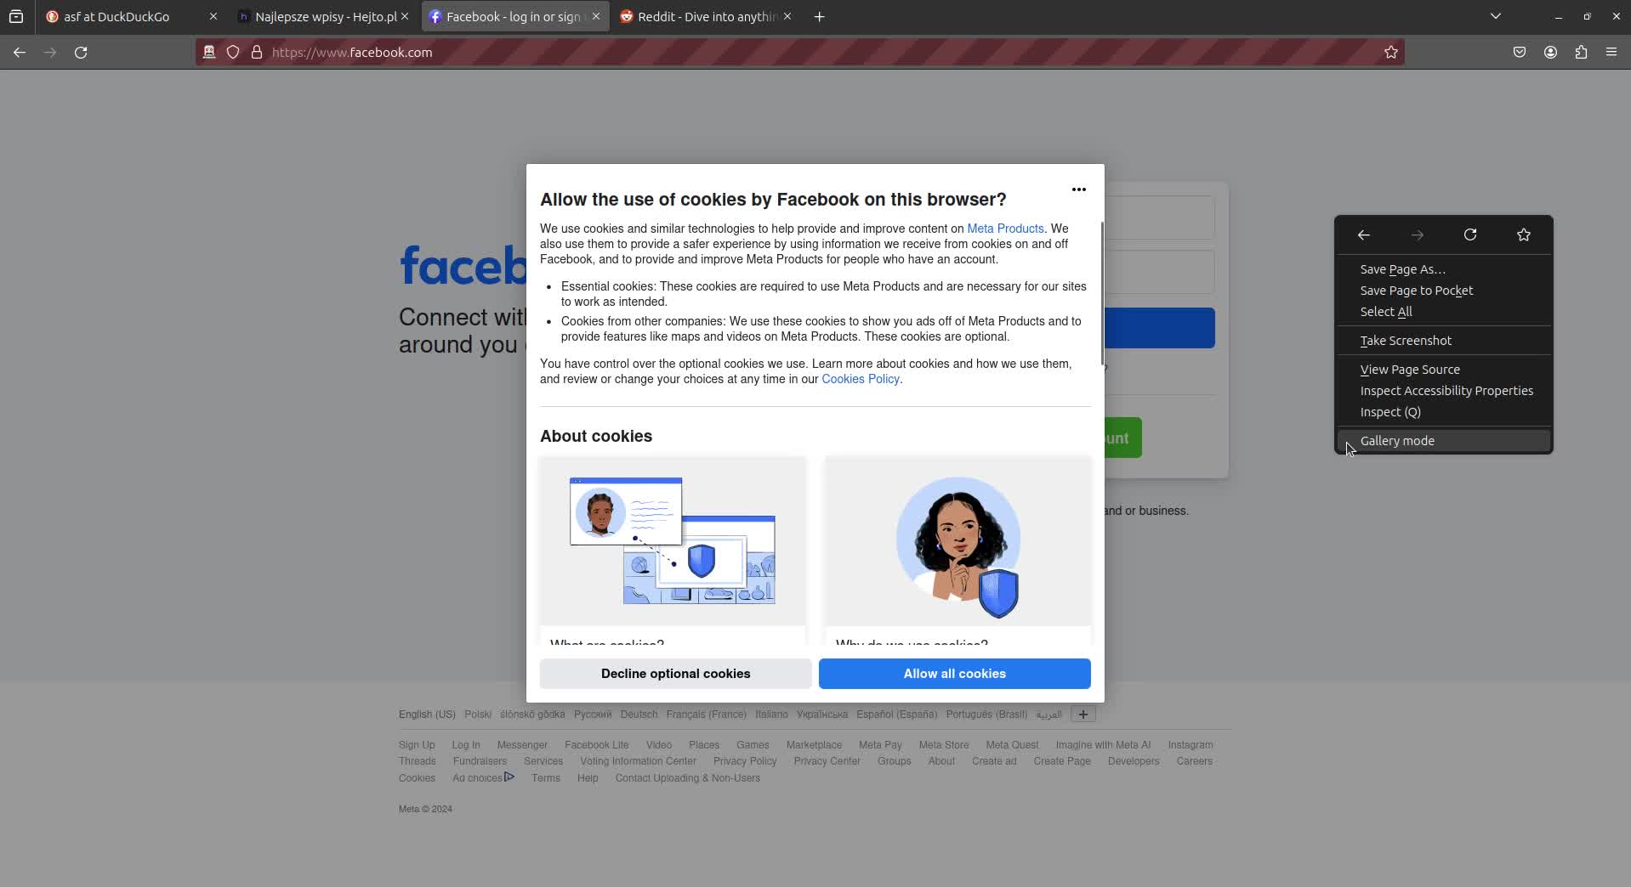Open the Sign Up footer link
This screenshot has height=887, width=1631.
[x=417, y=745]
